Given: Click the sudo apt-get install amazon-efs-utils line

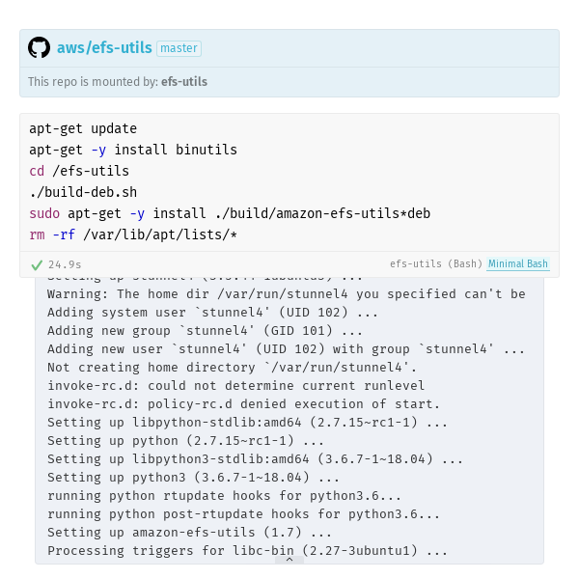Looking at the screenshot, I should pos(230,213).
